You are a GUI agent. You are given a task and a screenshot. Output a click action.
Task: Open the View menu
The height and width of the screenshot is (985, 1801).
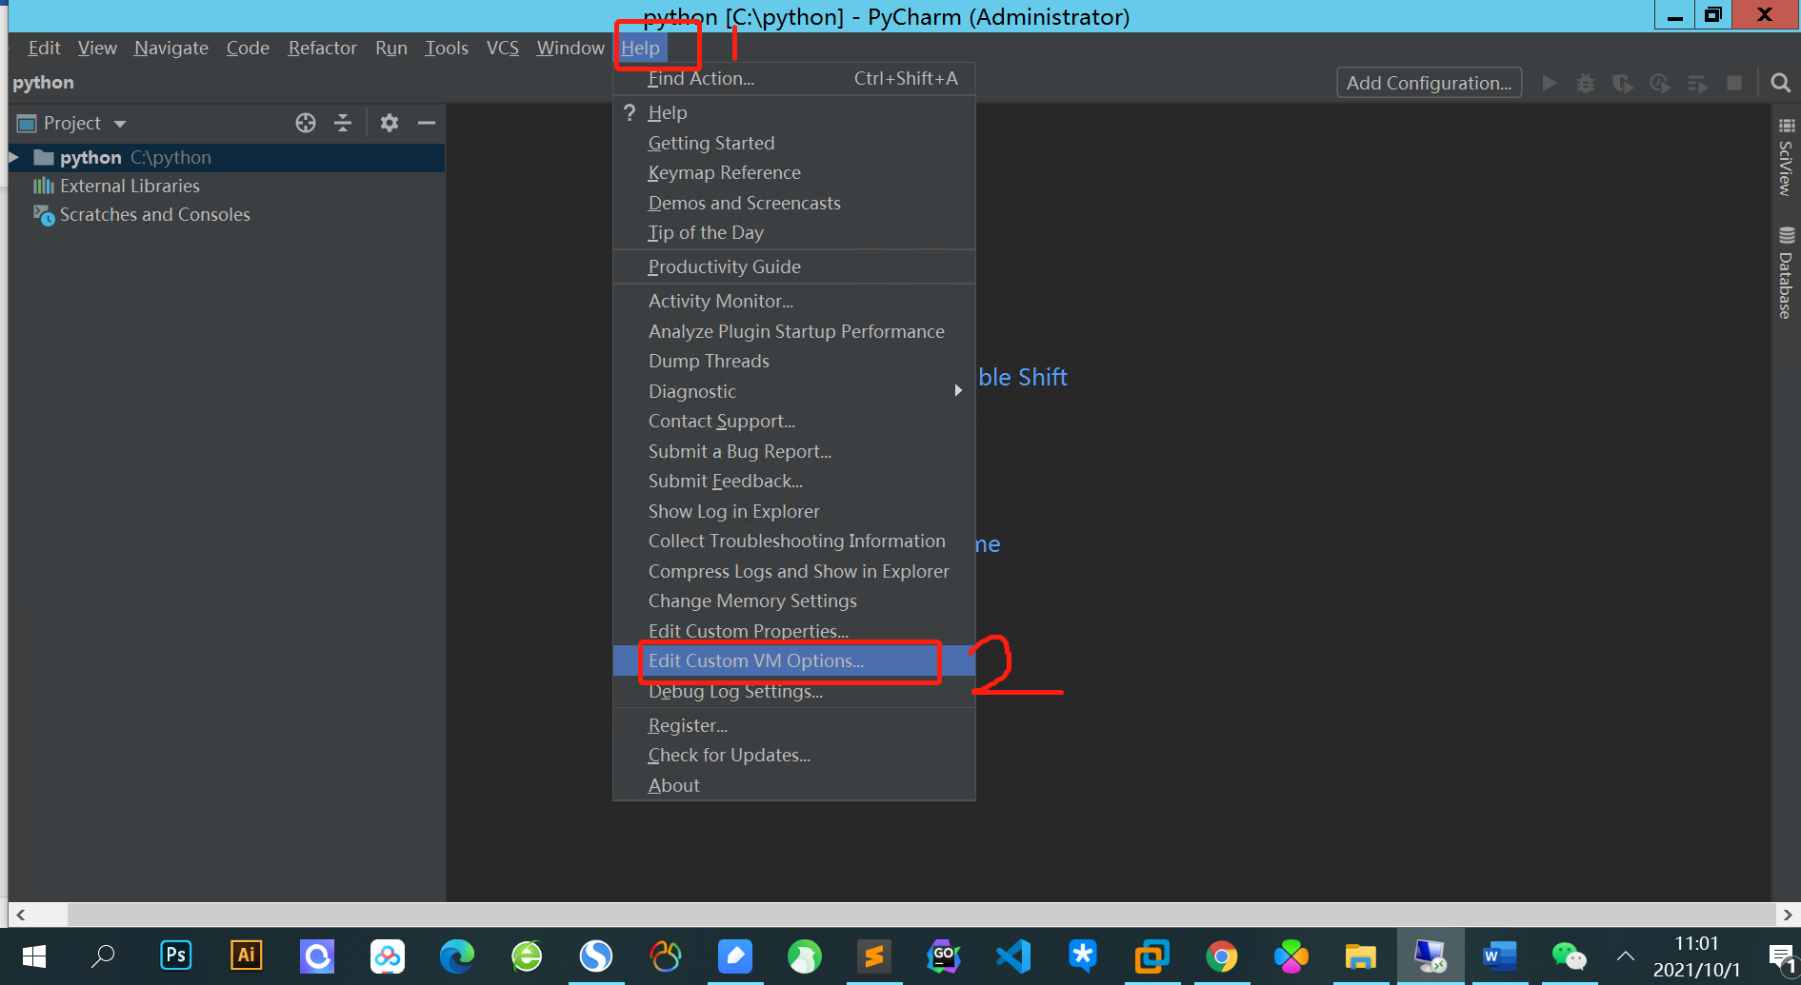(x=97, y=48)
